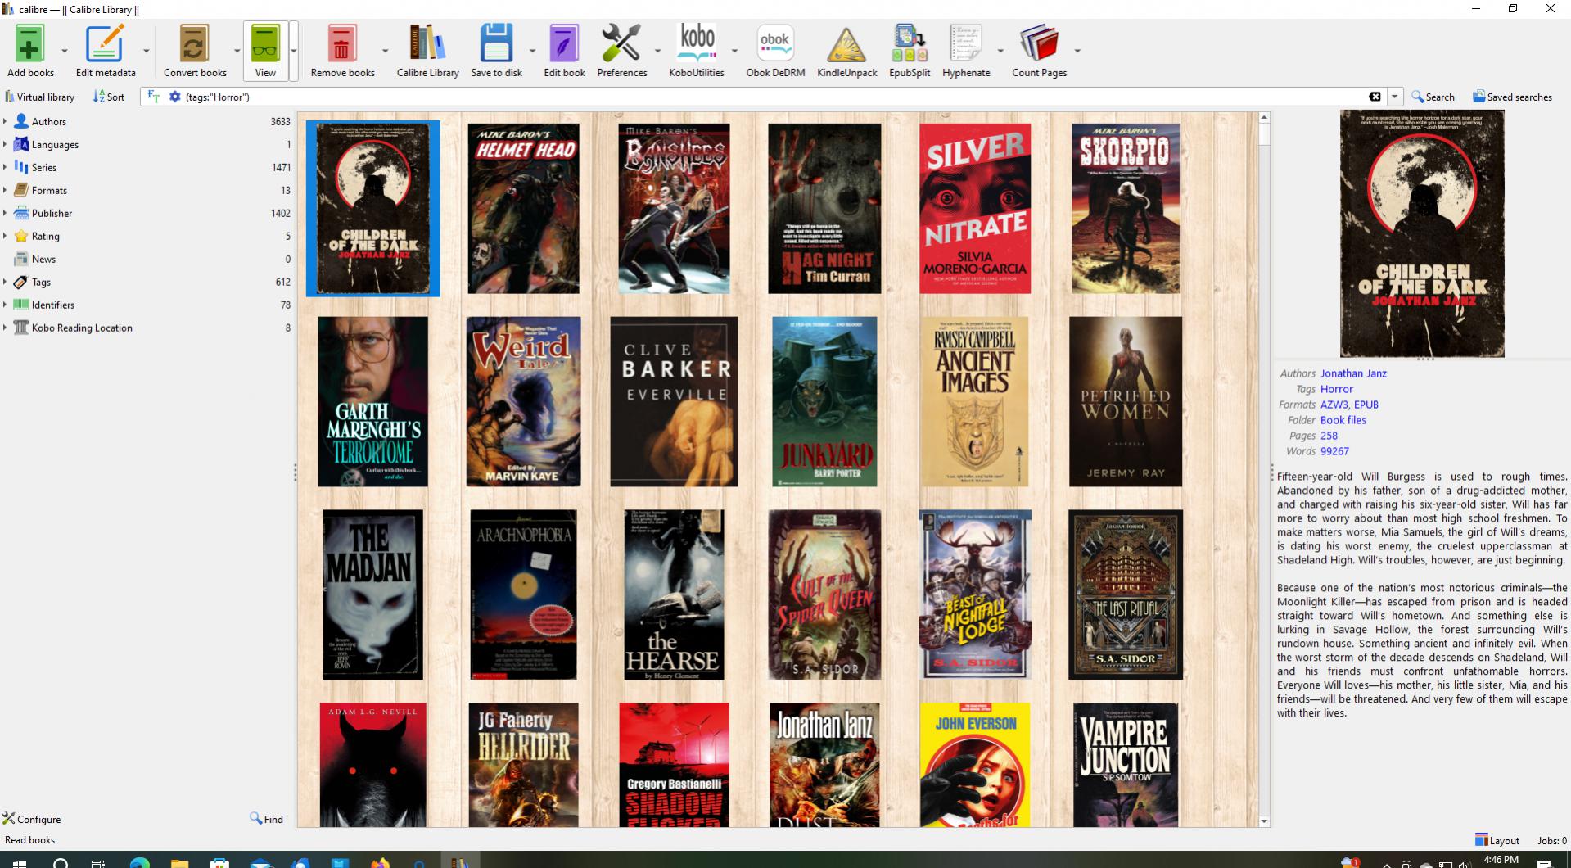Click the Remove books trash icon
The image size is (1571, 868).
click(x=341, y=45)
